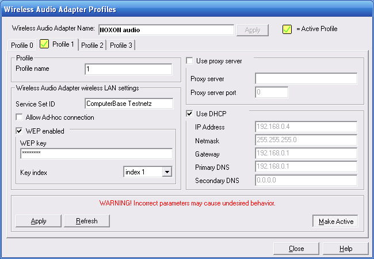Click the 'WEP key' label
The height and width of the screenshot is (259, 374).
(x=33, y=143)
